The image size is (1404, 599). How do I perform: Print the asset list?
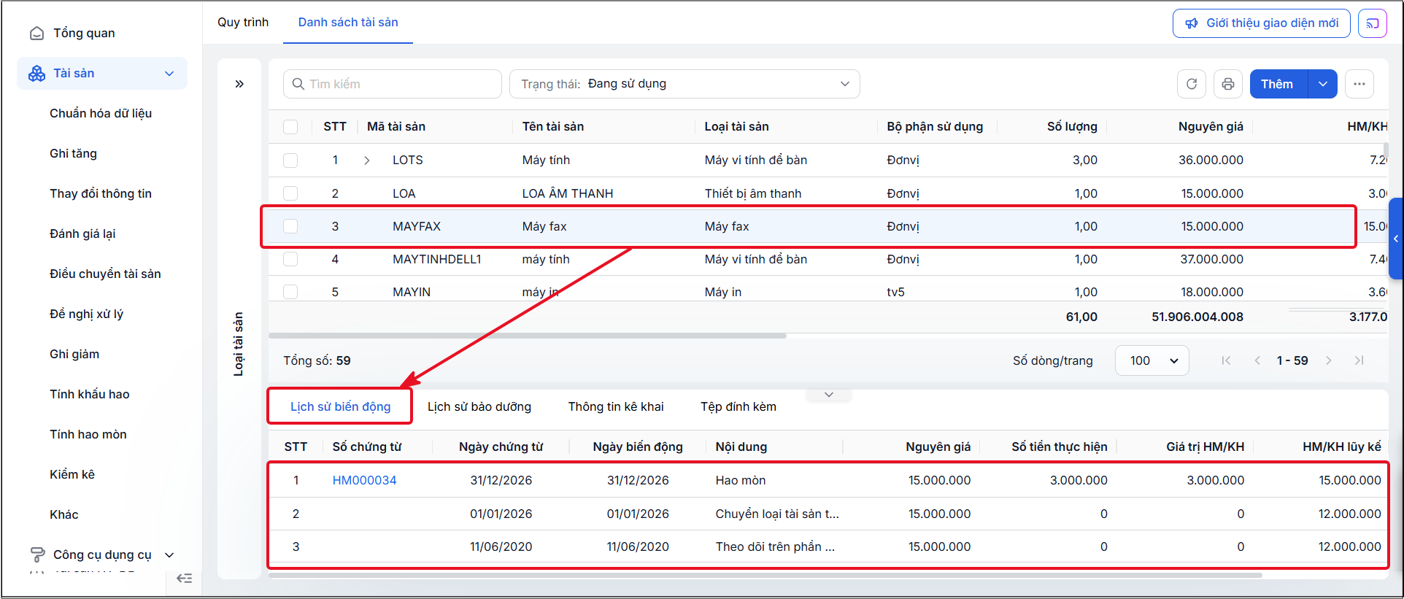[1228, 84]
